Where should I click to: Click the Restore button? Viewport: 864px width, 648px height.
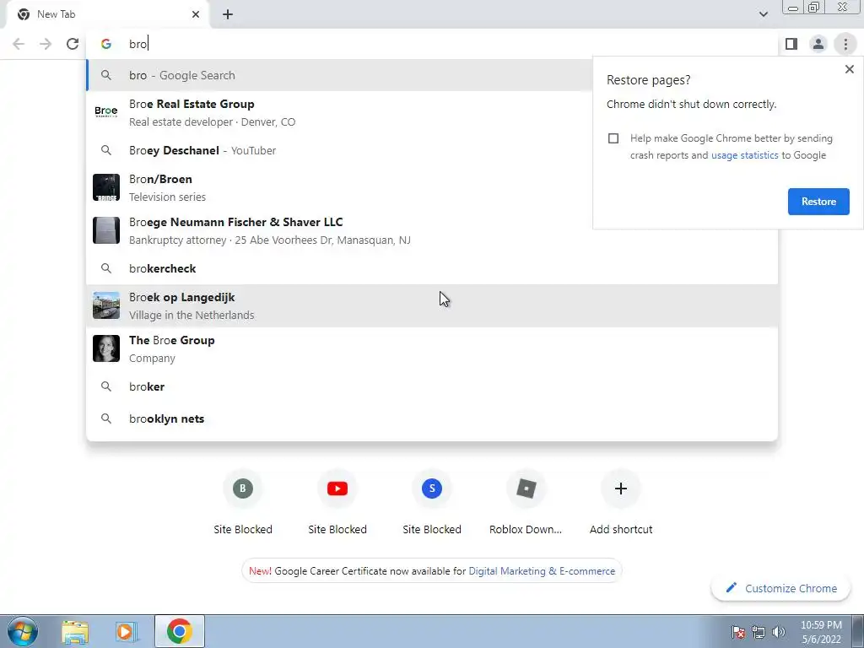point(818,202)
